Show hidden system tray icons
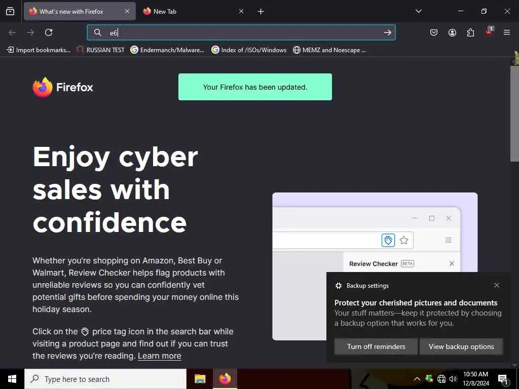Image resolution: width=519 pixels, height=389 pixels. click(417, 379)
